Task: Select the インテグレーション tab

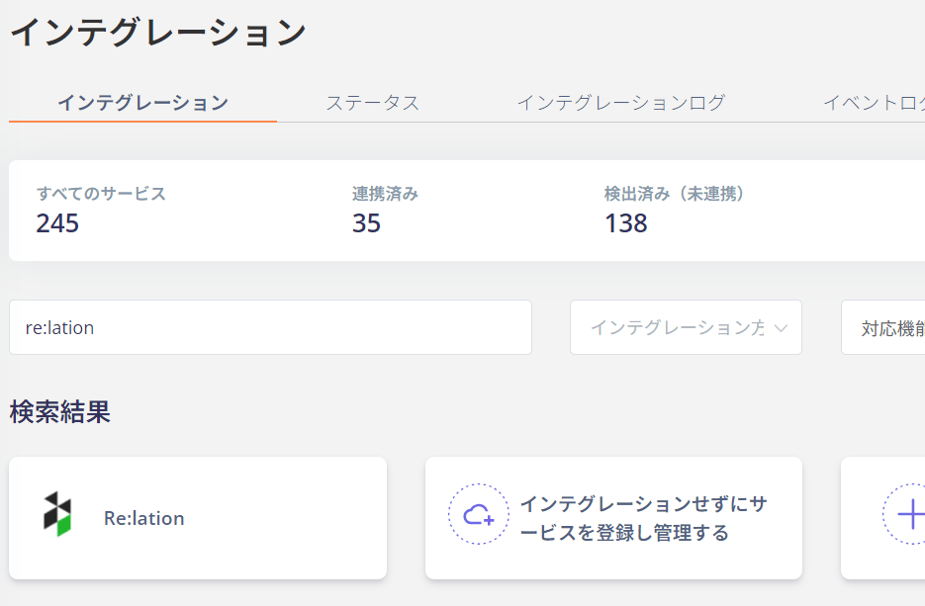Action: 142,103
